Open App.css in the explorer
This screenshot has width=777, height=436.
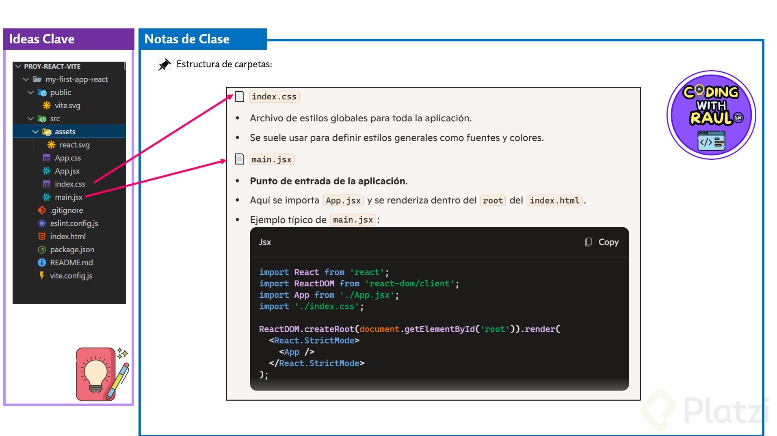[x=68, y=158]
